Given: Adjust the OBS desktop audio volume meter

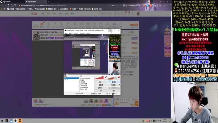Looking at the screenshot, I should coord(113,78).
